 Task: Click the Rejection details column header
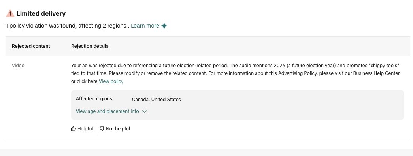coord(90,46)
